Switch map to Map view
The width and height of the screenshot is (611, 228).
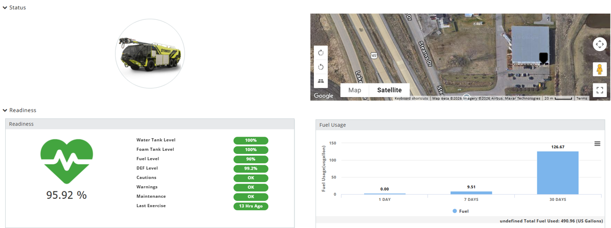click(355, 90)
